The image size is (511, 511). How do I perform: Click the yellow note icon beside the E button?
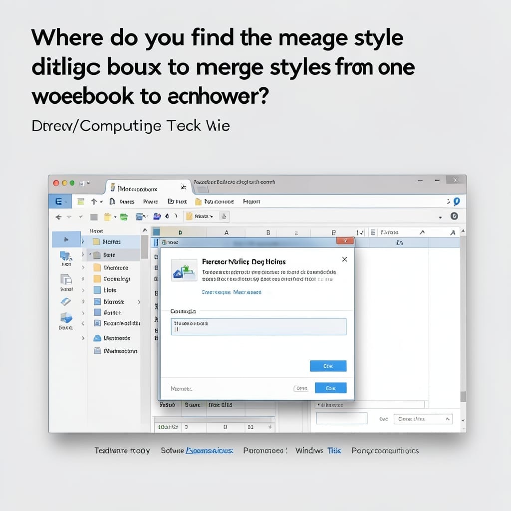(80, 202)
